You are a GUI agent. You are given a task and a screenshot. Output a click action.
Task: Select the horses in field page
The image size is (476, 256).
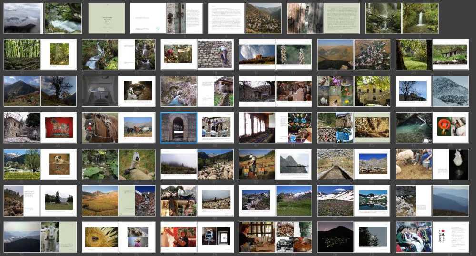137,128
